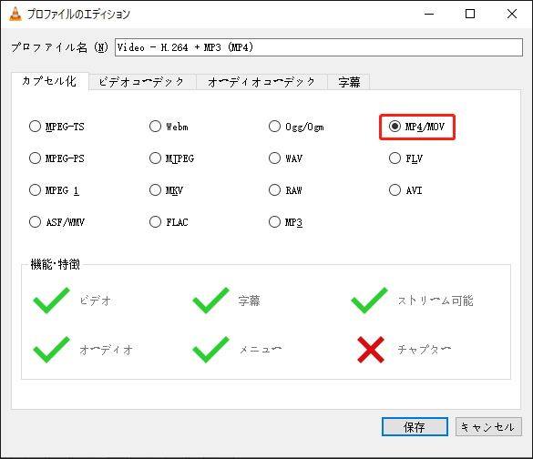This screenshot has width=533, height=459.
Task: Click the green checkmark beside オーディオ
Action: pos(51,350)
